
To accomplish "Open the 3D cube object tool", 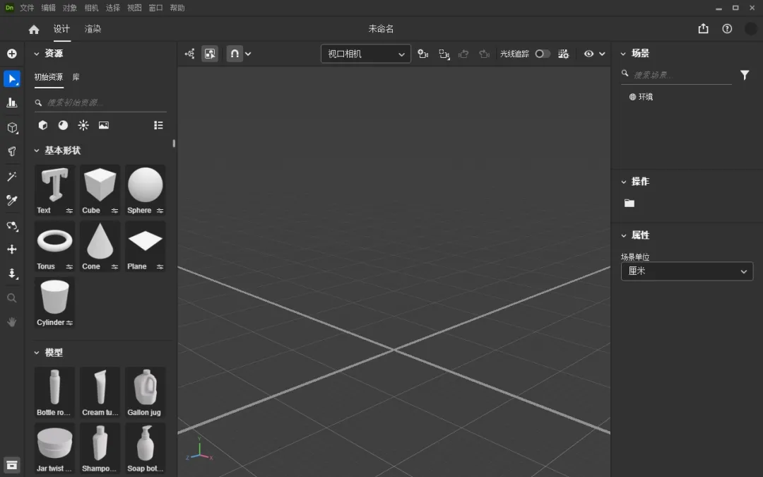I will [x=12, y=127].
